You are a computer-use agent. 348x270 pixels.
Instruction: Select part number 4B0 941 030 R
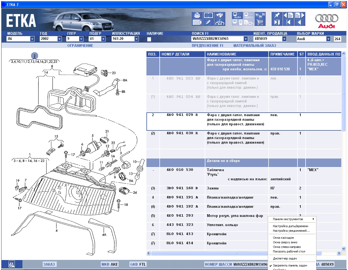pos(182,133)
